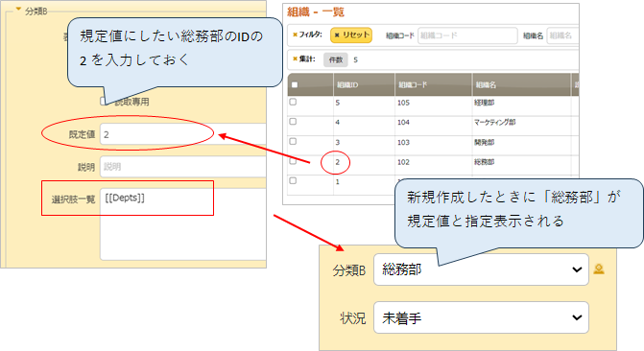This screenshot has height=351, width=644.
Task: Fill in the 説明 input field
Action: point(182,167)
